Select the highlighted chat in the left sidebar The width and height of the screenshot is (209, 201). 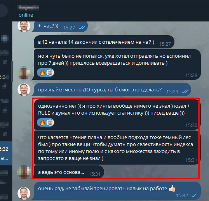tap(6, 153)
